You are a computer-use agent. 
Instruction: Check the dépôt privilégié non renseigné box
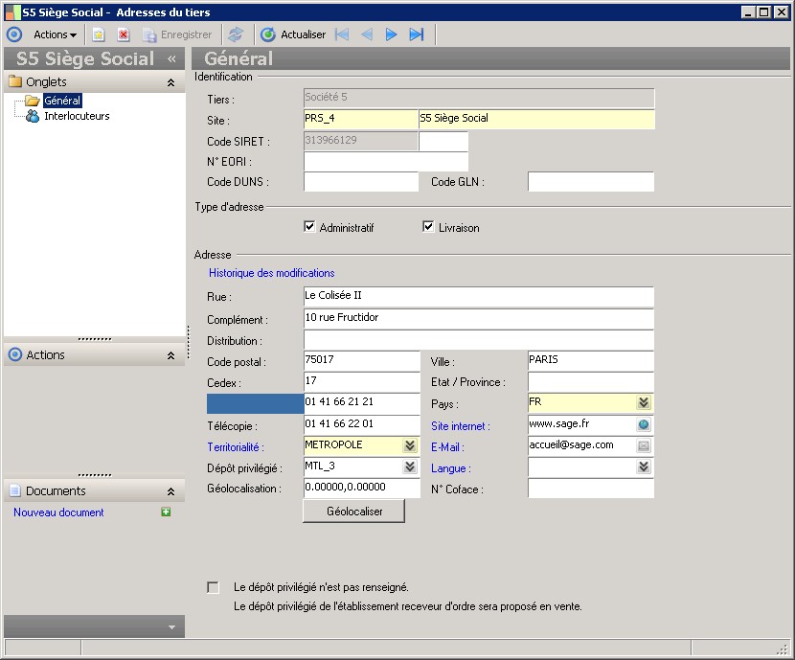tap(213, 587)
